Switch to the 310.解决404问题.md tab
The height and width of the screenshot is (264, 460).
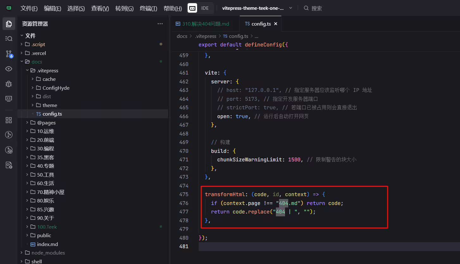pyautogui.click(x=206, y=24)
